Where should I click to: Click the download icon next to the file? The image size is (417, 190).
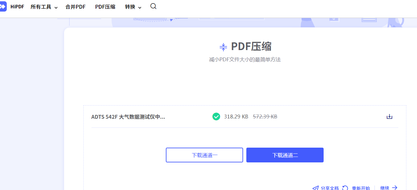click(389, 117)
